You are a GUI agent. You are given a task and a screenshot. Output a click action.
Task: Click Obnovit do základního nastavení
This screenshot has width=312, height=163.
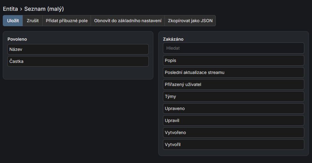point(128,21)
